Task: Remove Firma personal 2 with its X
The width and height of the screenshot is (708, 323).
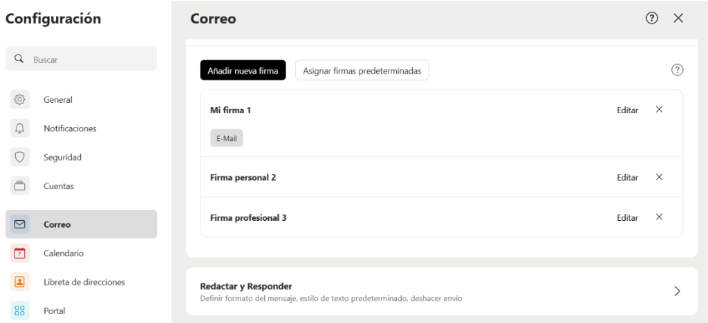Action: pos(659,177)
